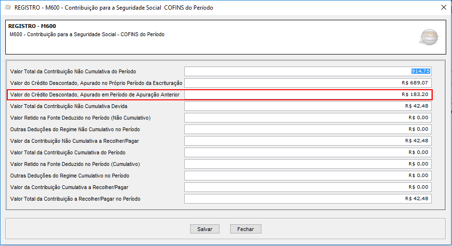Select Outras Deduções do Regime Não Cumulativo field

(x=308, y=129)
